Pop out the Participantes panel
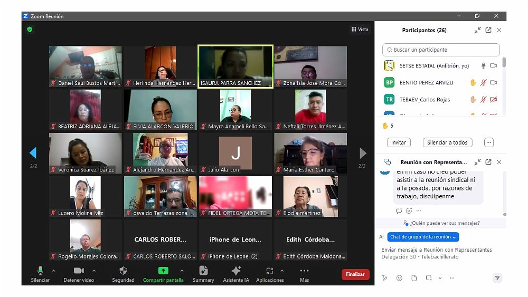This screenshot has width=528, height=297. click(x=488, y=31)
